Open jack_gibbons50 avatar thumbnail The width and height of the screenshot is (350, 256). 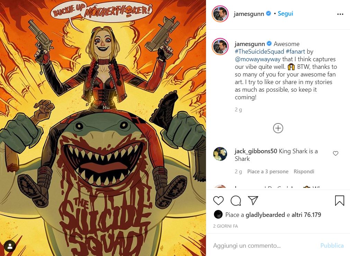point(220,154)
